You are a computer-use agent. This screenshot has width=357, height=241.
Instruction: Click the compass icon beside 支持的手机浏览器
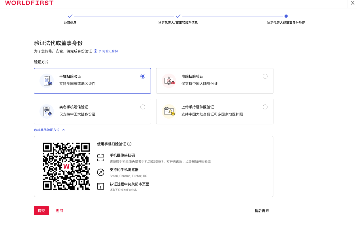(x=101, y=172)
